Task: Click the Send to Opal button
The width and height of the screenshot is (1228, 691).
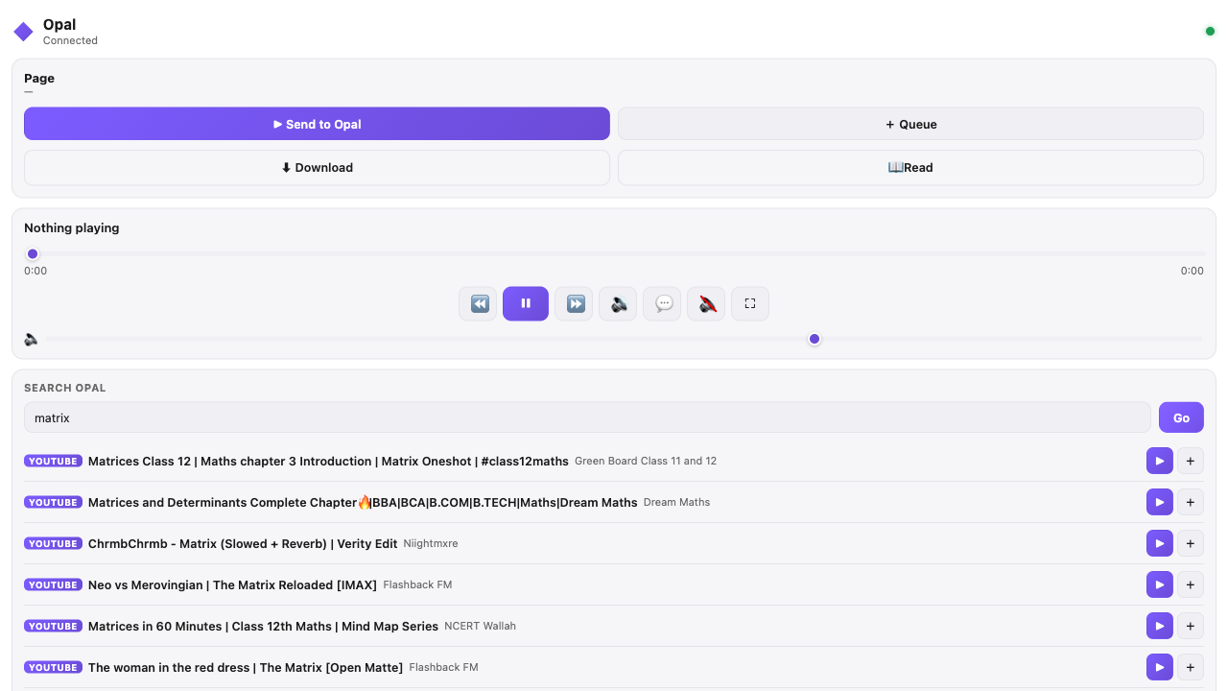Action: coord(317,124)
